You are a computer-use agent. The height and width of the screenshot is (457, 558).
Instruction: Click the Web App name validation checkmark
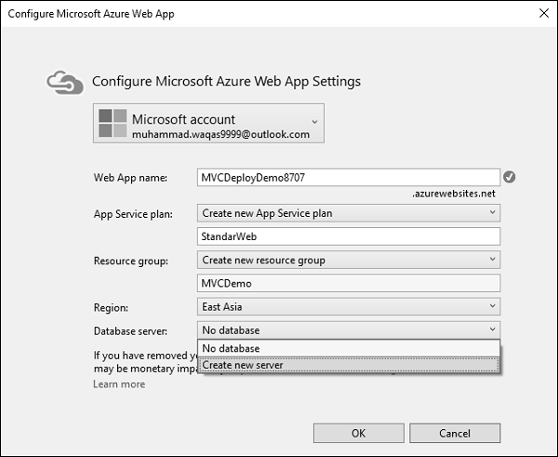pyautogui.click(x=509, y=177)
